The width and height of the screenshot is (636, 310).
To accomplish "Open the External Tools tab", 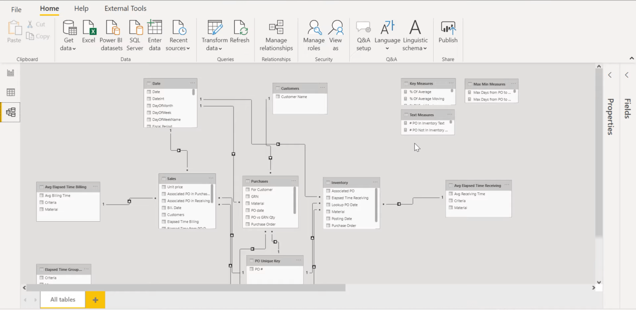I will [x=125, y=8].
